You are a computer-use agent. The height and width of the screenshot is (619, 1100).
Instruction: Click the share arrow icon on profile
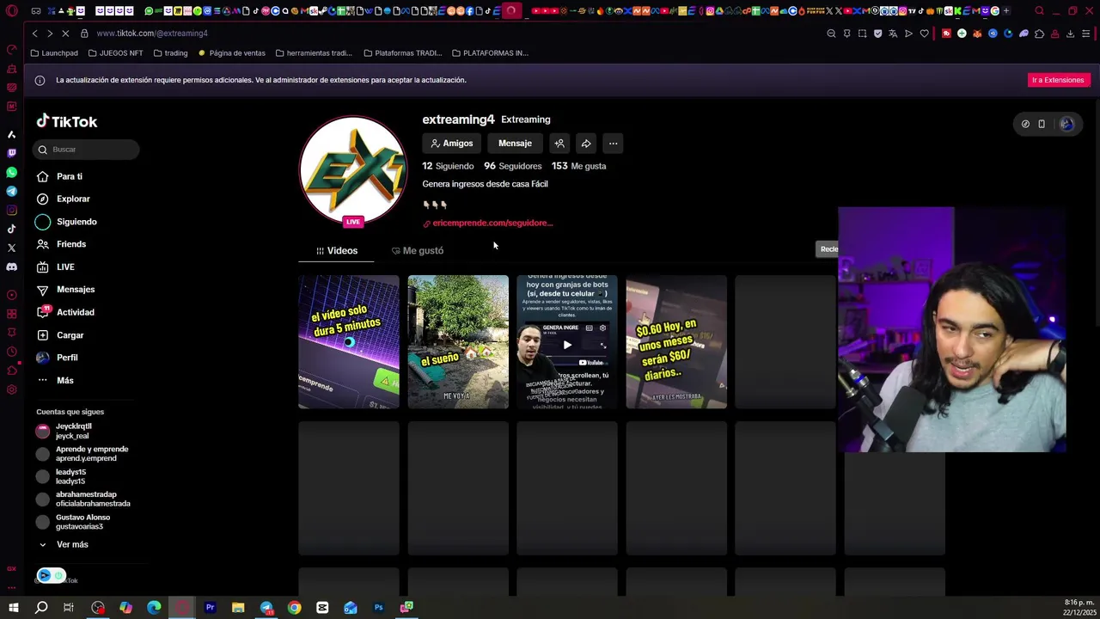(x=586, y=144)
